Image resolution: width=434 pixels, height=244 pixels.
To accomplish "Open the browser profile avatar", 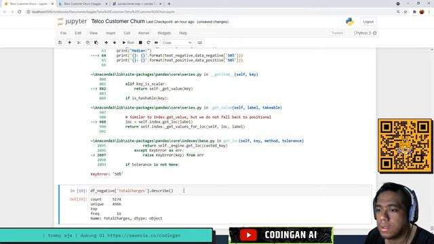I will click(422, 12).
